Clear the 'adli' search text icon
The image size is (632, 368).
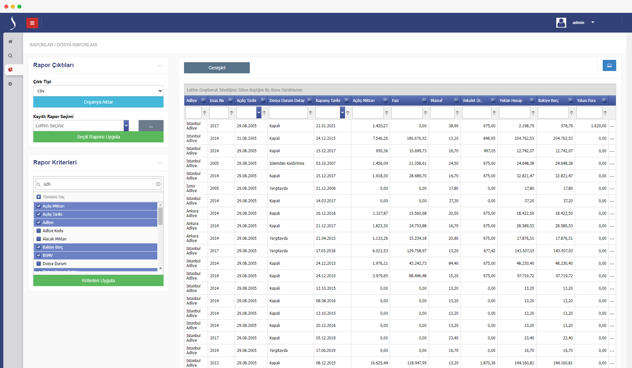[158, 184]
